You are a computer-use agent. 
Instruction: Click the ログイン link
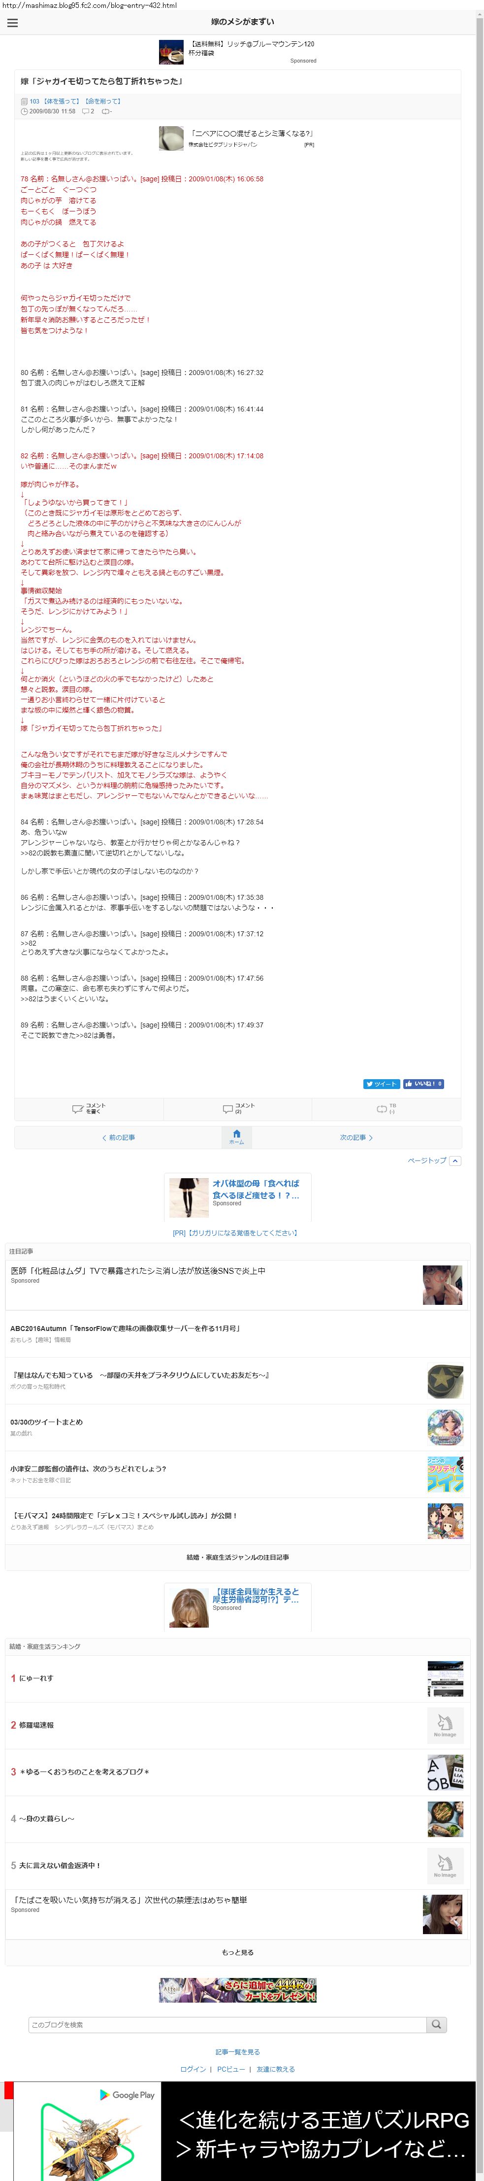point(193,2069)
